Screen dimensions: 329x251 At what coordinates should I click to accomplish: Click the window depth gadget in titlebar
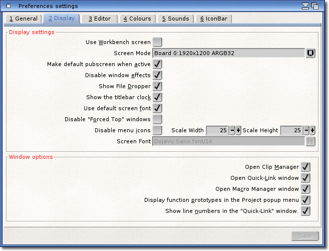point(315,6)
